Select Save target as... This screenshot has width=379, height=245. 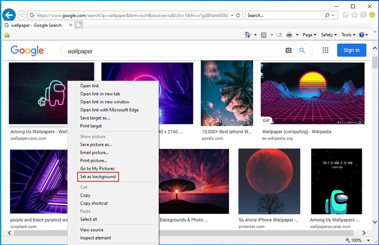point(95,118)
